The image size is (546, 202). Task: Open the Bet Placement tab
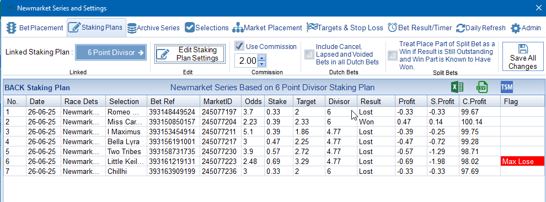(x=35, y=28)
